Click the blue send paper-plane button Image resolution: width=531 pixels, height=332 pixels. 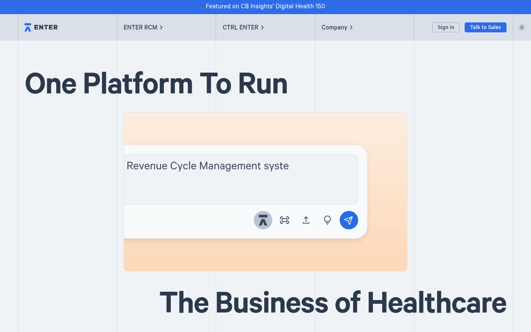(x=349, y=220)
